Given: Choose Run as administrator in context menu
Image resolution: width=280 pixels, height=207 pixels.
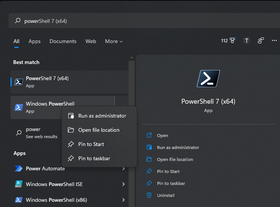Looking at the screenshot, I should 102,116.
